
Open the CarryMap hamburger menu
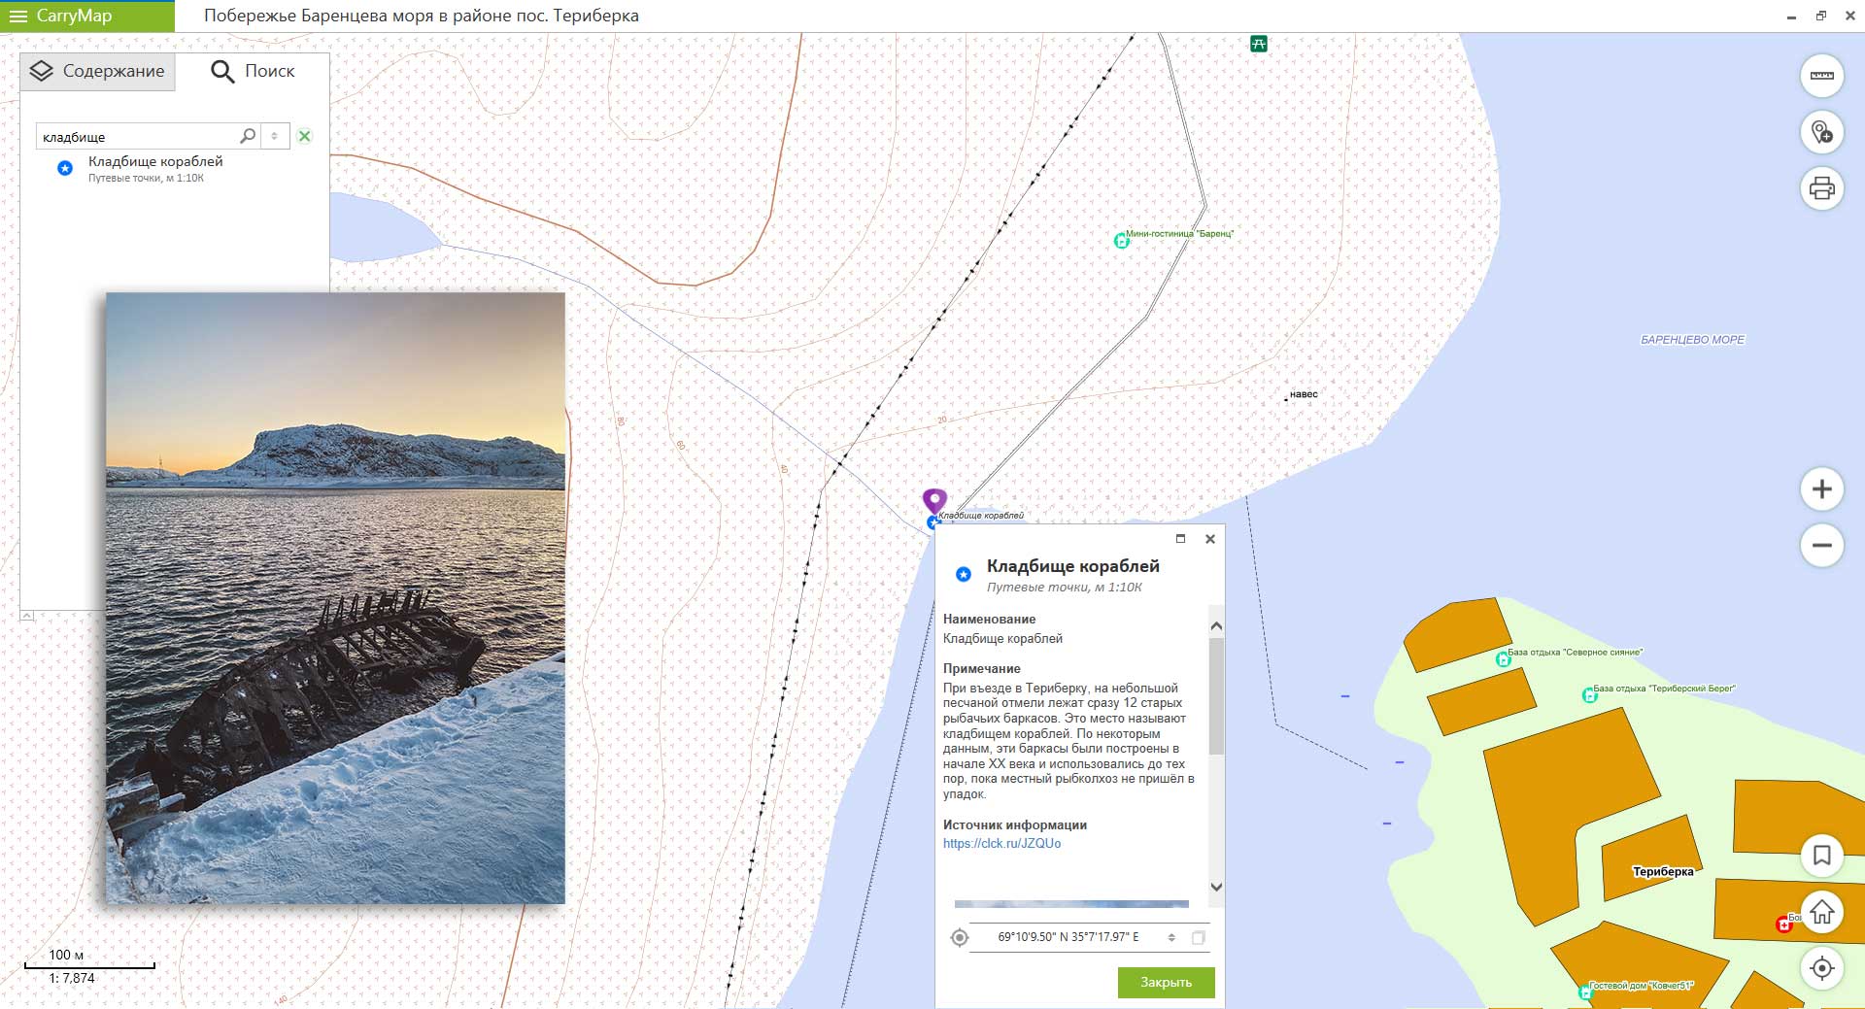17,16
